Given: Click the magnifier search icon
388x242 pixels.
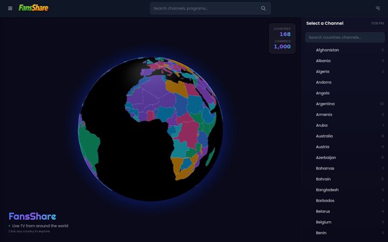Looking at the screenshot, I should [264, 9].
